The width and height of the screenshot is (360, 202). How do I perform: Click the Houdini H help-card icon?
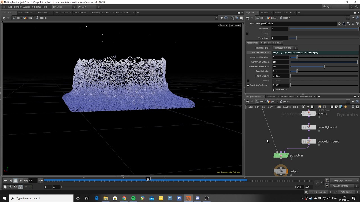344,24
